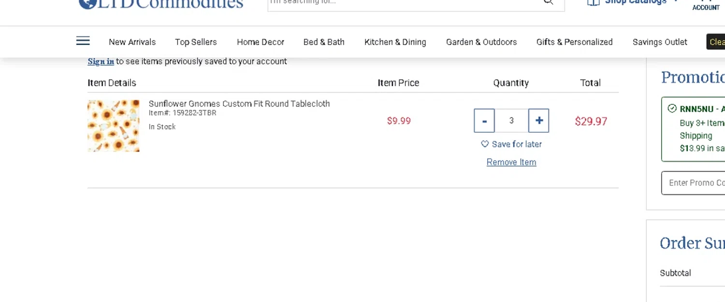Click the search magnifier icon

point(548,2)
